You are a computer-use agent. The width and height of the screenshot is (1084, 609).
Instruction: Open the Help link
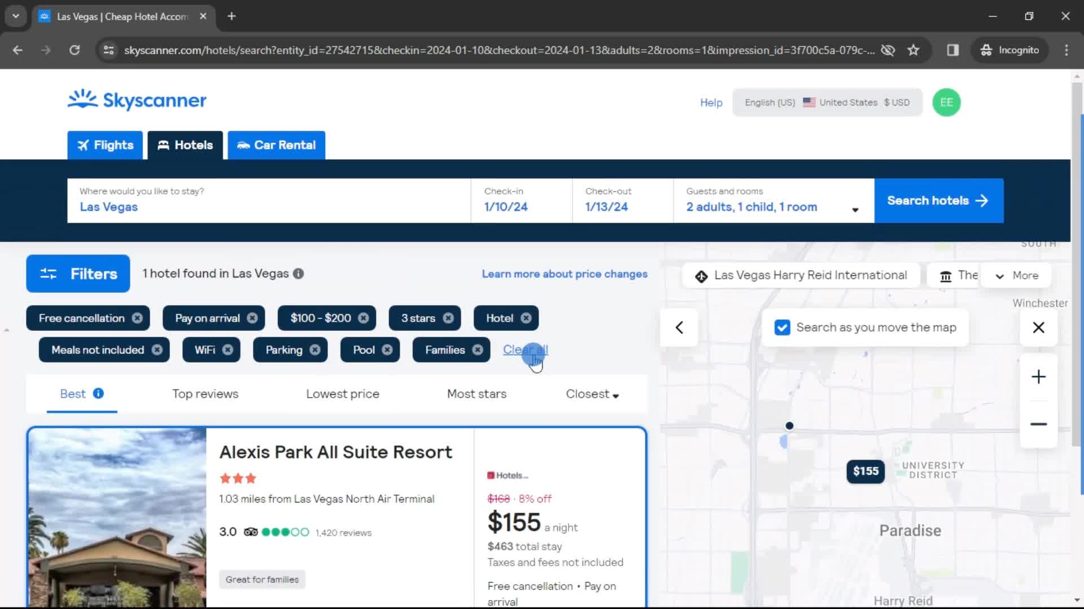point(711,103)
